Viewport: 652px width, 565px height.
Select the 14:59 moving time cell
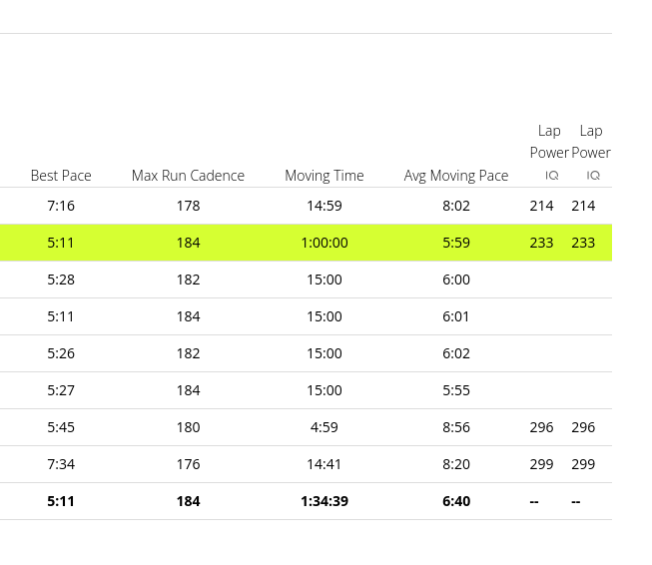(325, 206)
